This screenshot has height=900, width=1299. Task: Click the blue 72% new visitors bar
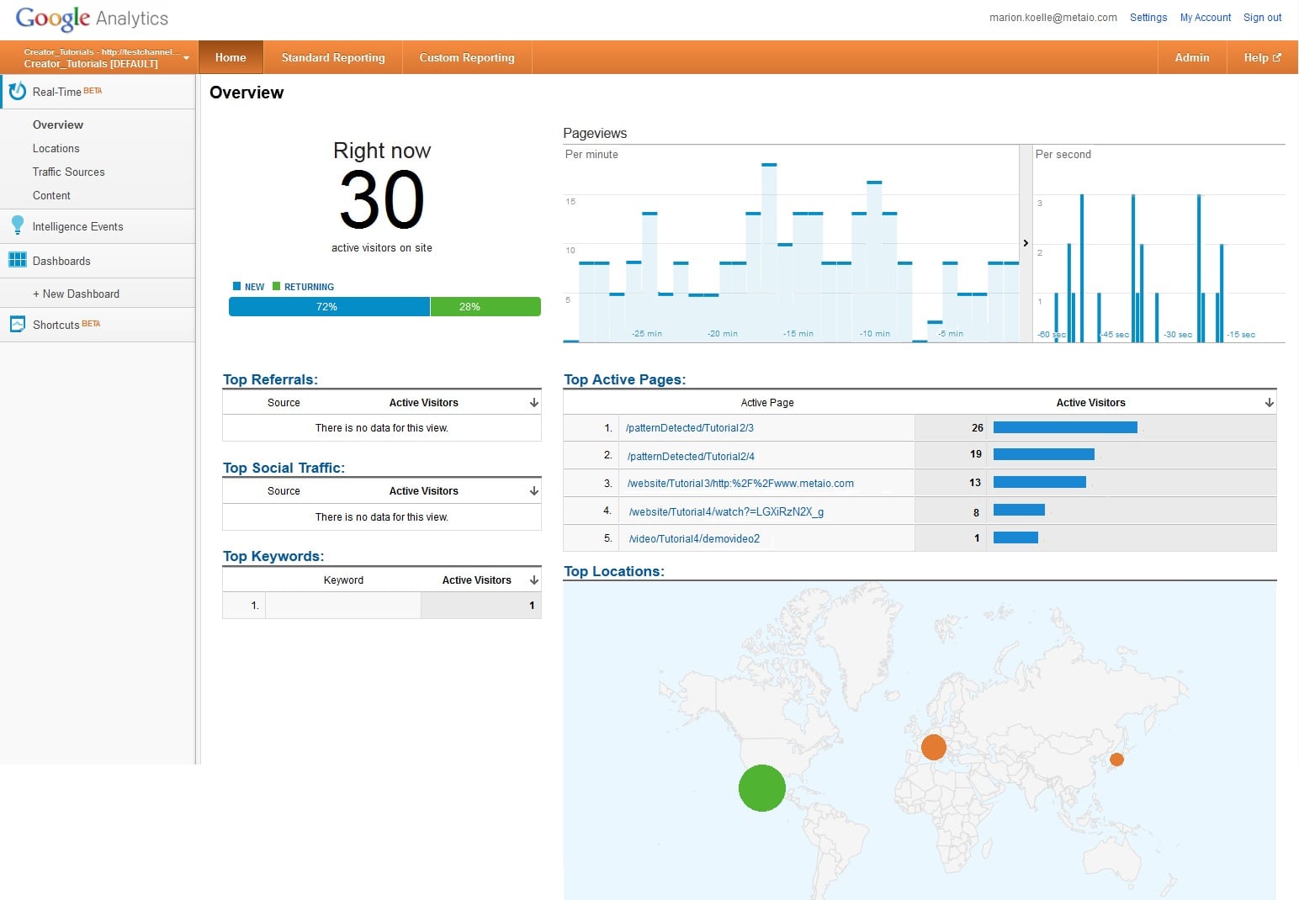click(x=328, y=307)
